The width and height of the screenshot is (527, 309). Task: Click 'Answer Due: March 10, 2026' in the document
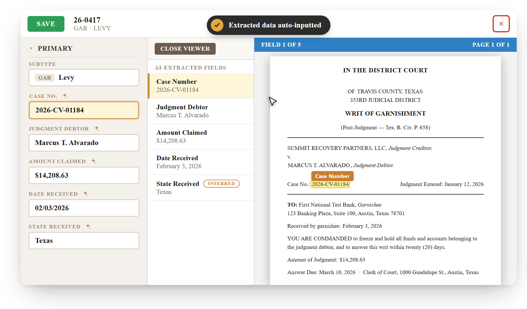pyautogui.click(x=321, y=272)
